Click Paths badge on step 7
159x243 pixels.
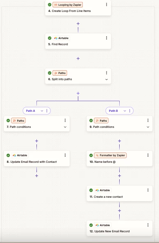(x=18, y=120)
